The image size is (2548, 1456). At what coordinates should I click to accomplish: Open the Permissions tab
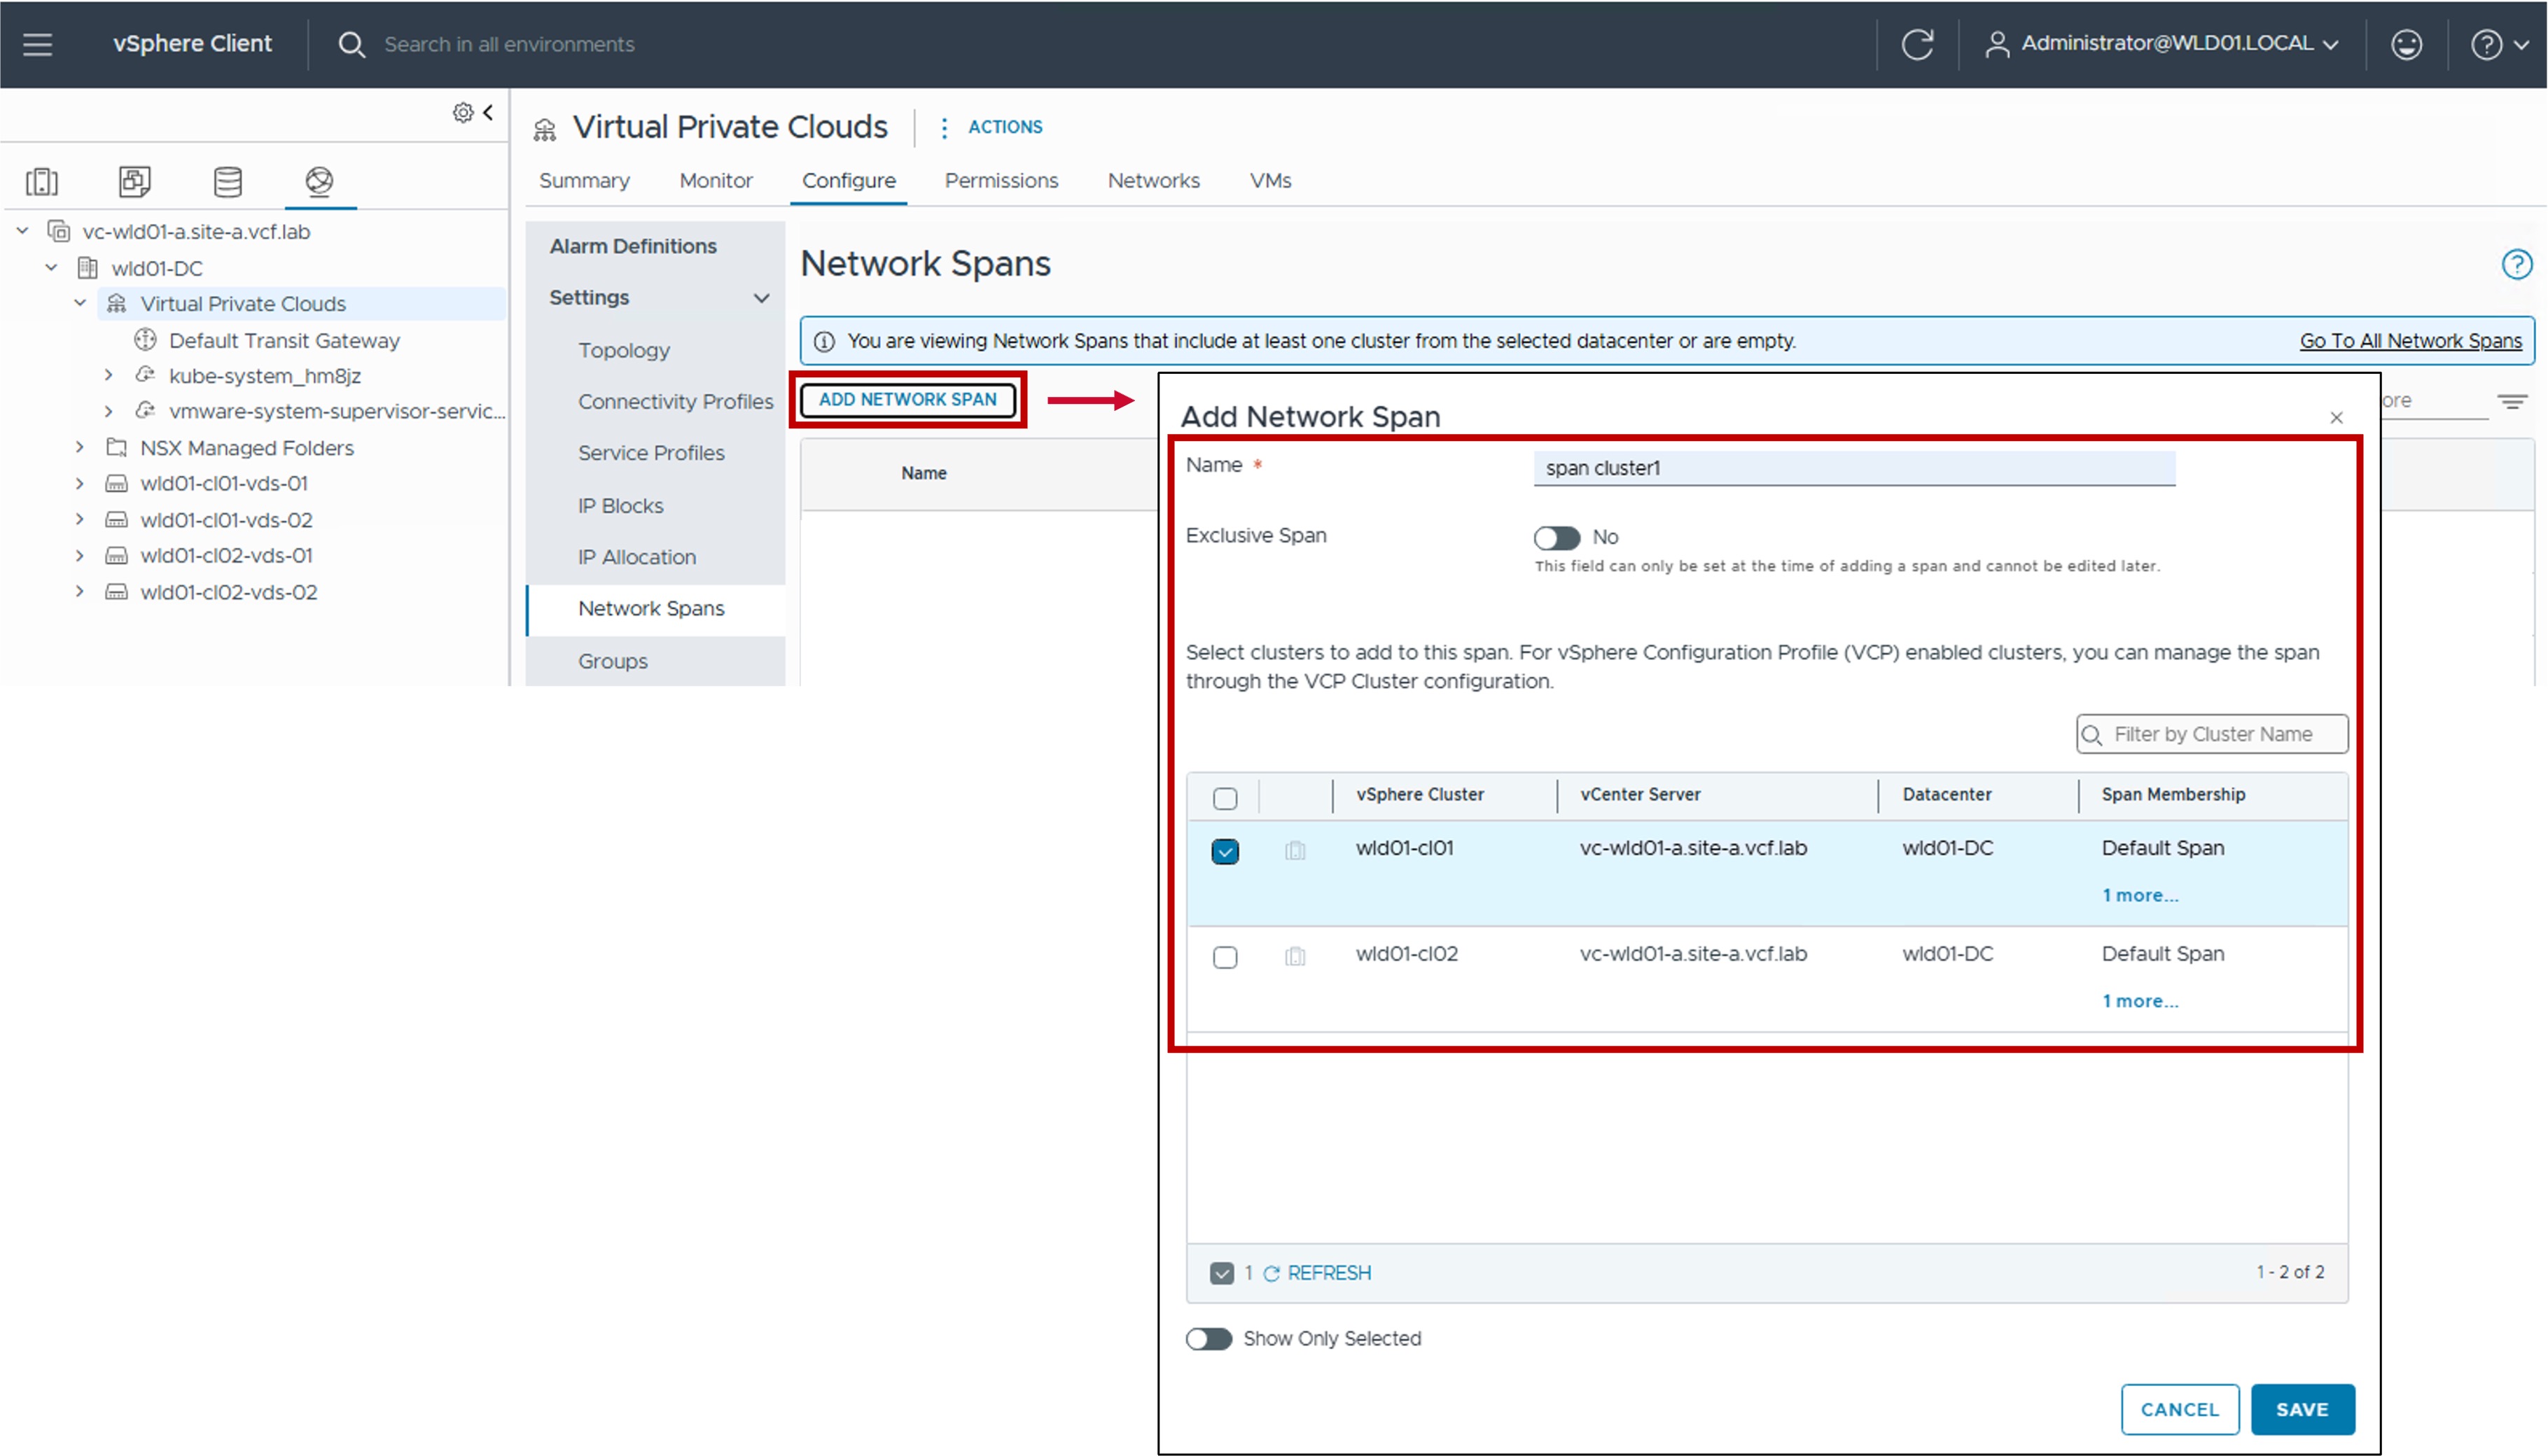click(x=1001, y=181)
